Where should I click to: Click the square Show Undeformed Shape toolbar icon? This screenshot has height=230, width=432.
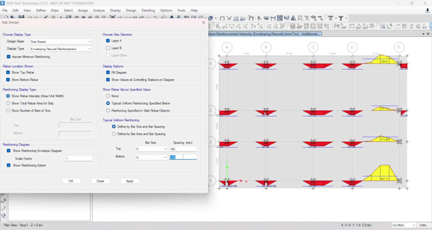[x=222, y=18]
